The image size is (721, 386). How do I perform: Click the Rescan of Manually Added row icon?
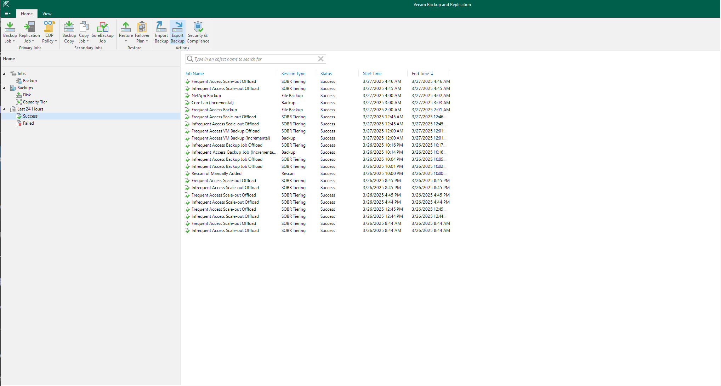pos(187,174)
